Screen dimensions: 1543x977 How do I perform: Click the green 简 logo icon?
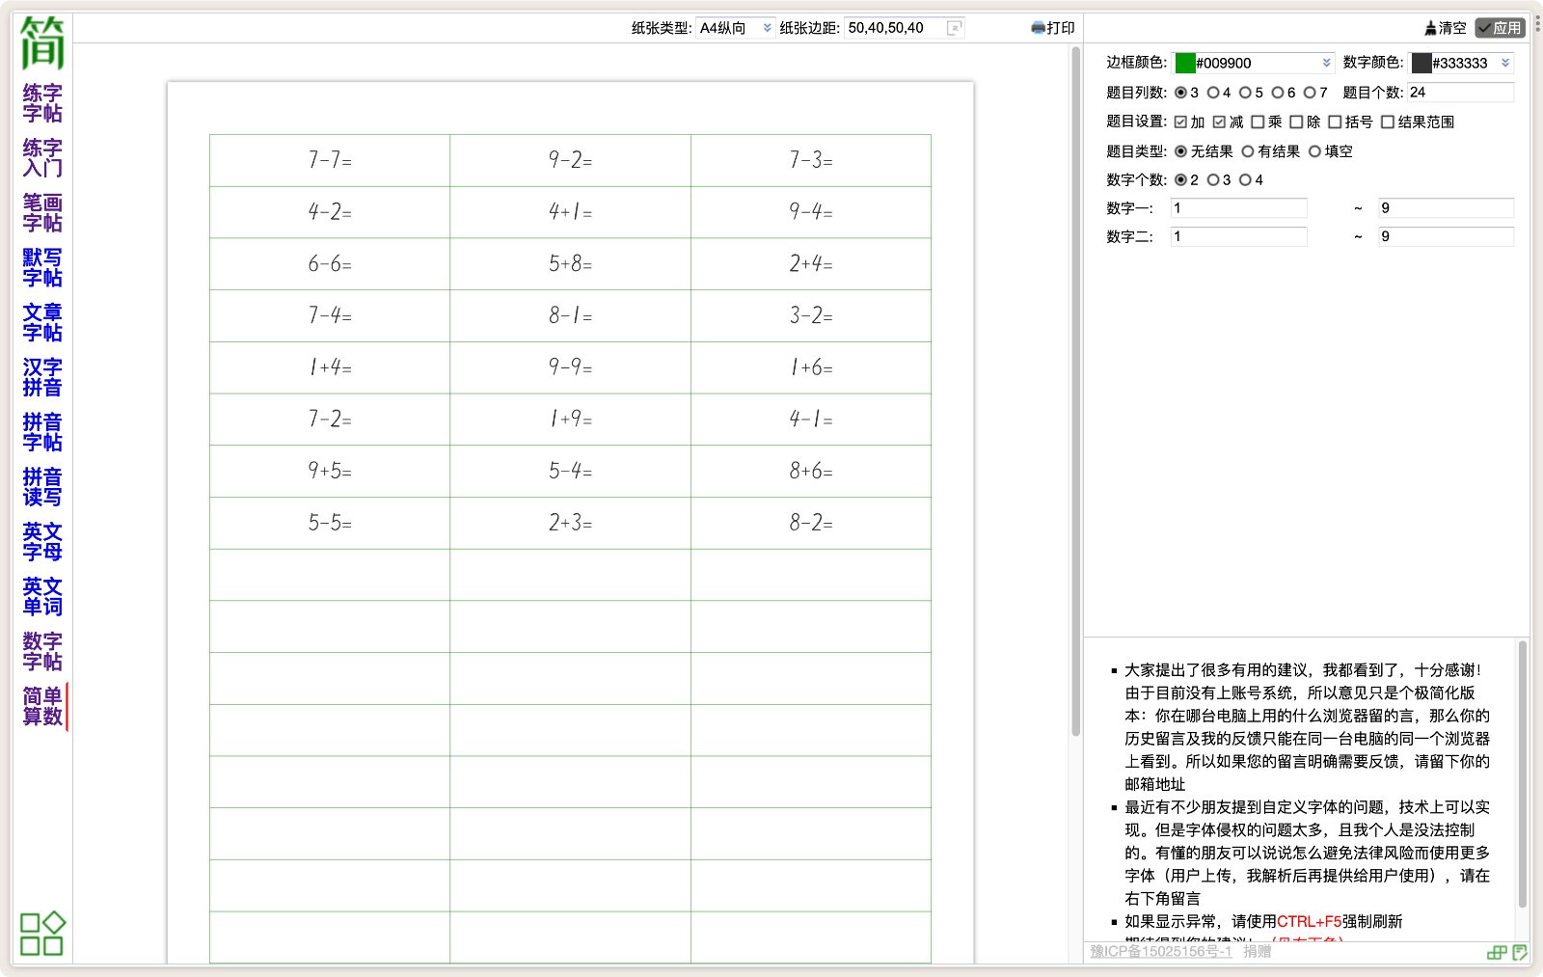[42, 42]
